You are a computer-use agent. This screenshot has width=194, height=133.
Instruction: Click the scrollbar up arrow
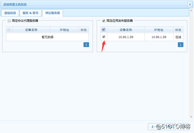point(191,11)
